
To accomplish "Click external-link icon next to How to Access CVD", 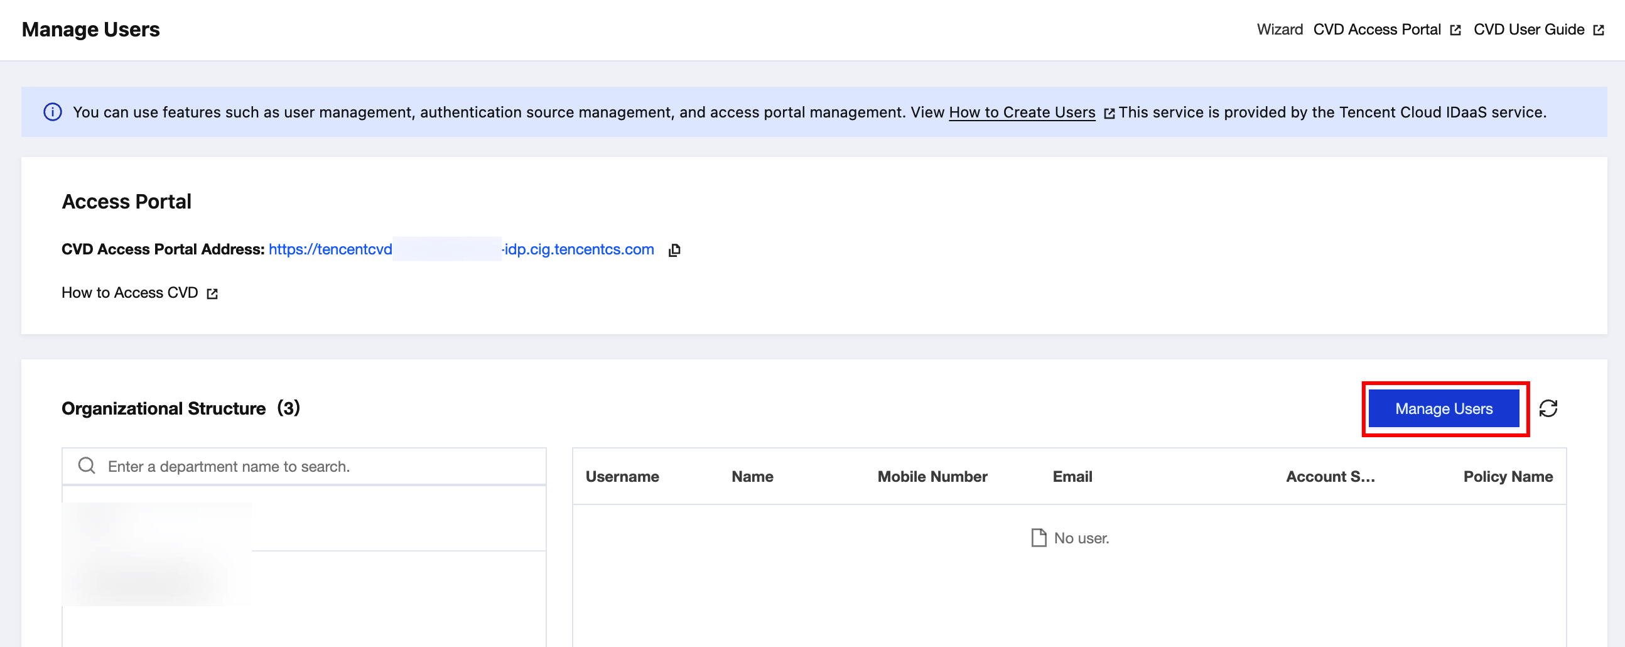I will pos(212,293).
